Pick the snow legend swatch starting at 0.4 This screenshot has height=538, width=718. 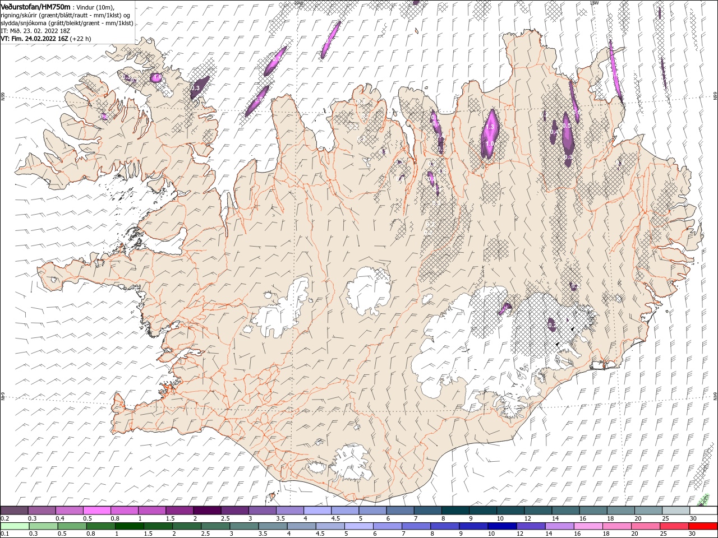[x=70, y=510]
